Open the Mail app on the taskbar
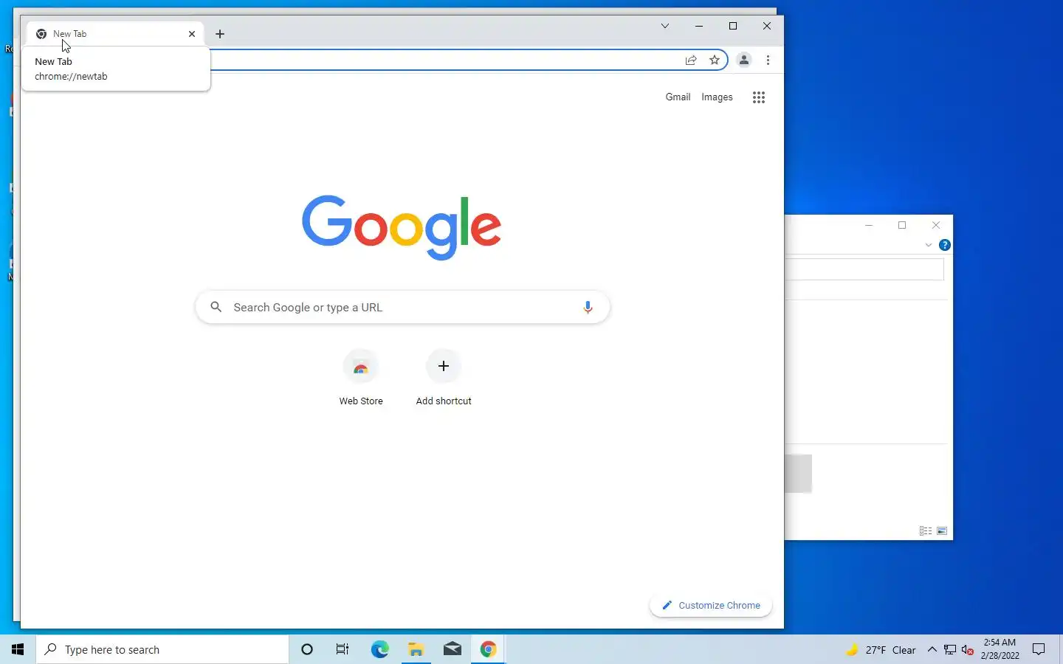This screenshot has width=1063, height=664. 453,649
